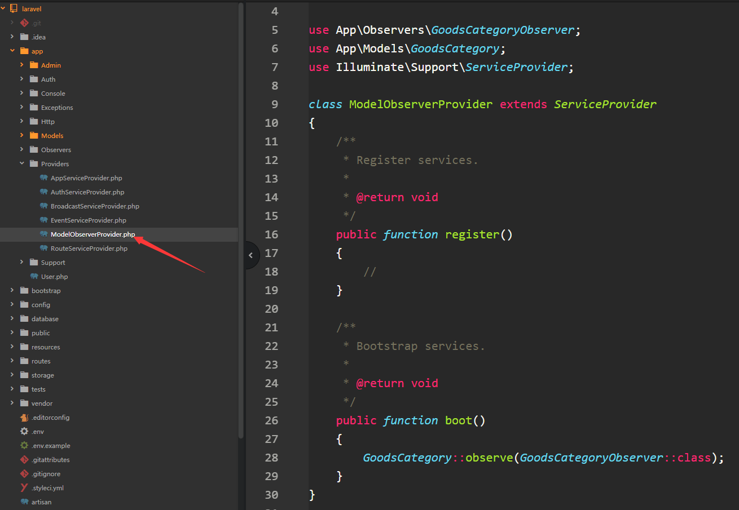Viewport: 739px width, 510px height.
Task: Click the storage folder icon
Action: tap(24, 375)
